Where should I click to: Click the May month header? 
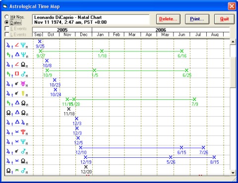(x=165, y=35)
